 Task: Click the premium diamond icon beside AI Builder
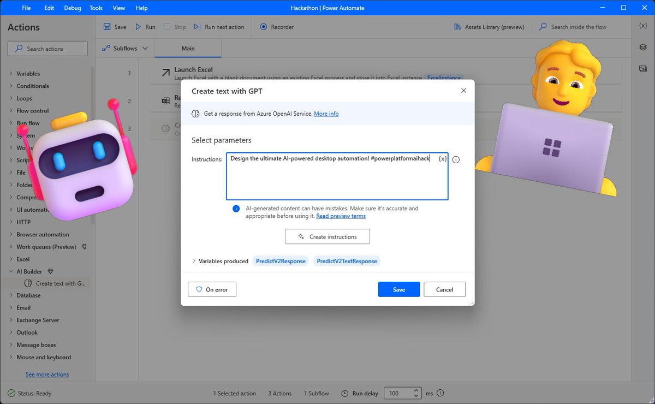pyautogui.click(x=51, y=271)
